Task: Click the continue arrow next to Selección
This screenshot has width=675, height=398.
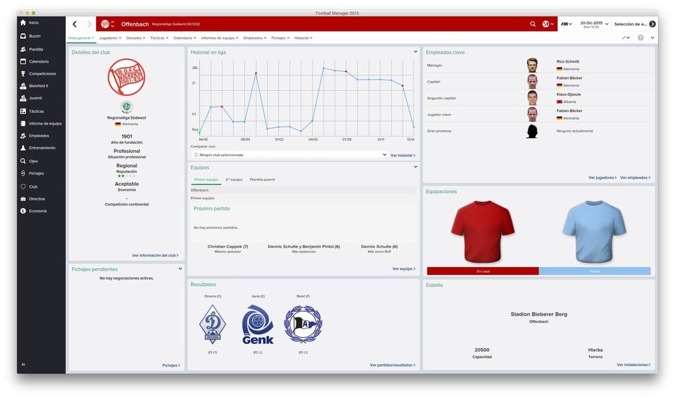Action: [653, 24]
